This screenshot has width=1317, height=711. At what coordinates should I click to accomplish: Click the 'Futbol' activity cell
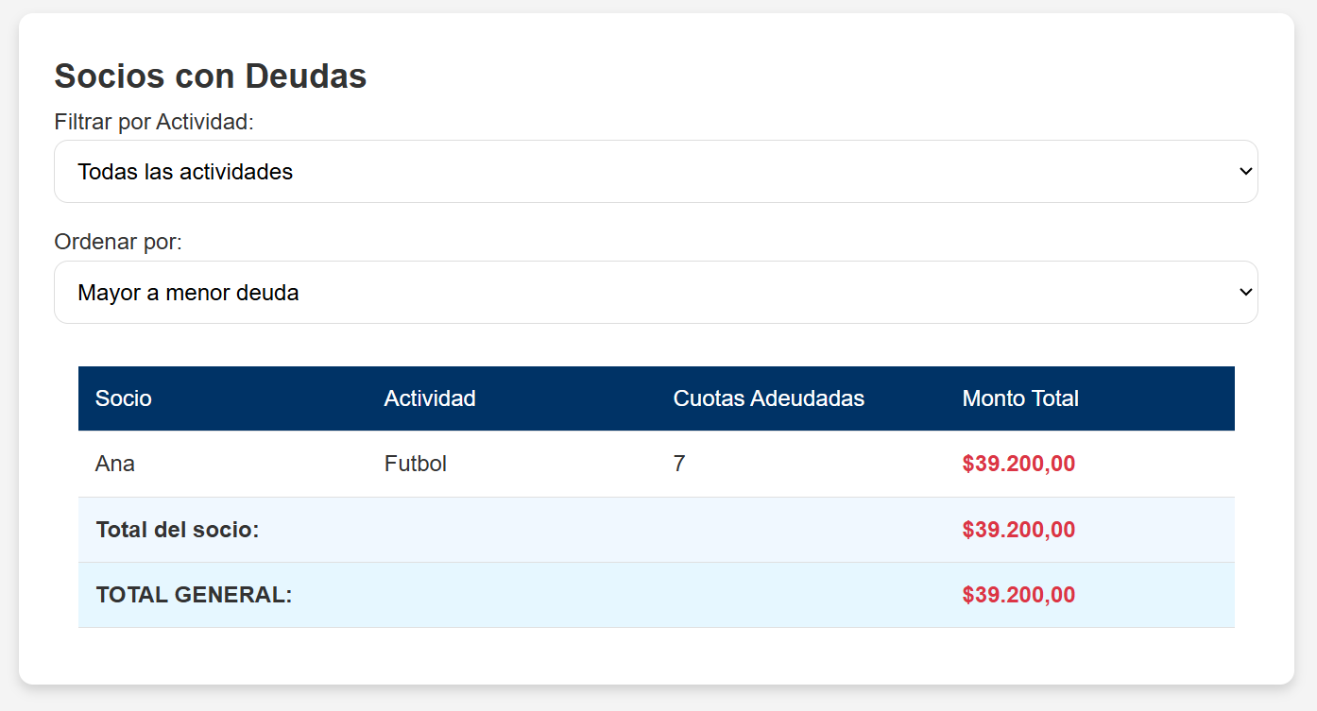tap(416, 464)
